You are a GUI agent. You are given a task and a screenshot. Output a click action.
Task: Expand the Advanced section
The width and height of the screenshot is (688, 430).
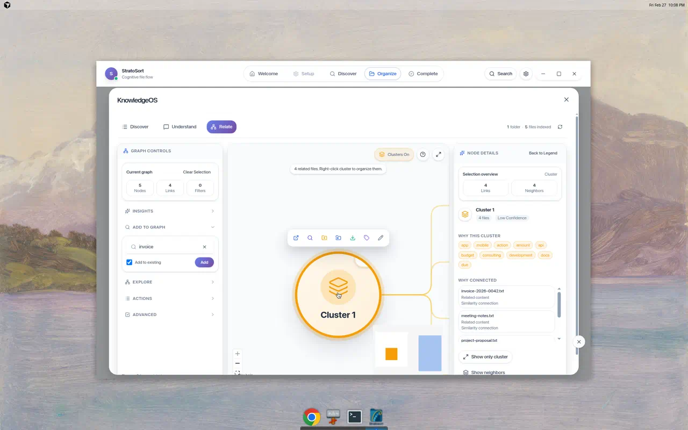pos(170,314)
